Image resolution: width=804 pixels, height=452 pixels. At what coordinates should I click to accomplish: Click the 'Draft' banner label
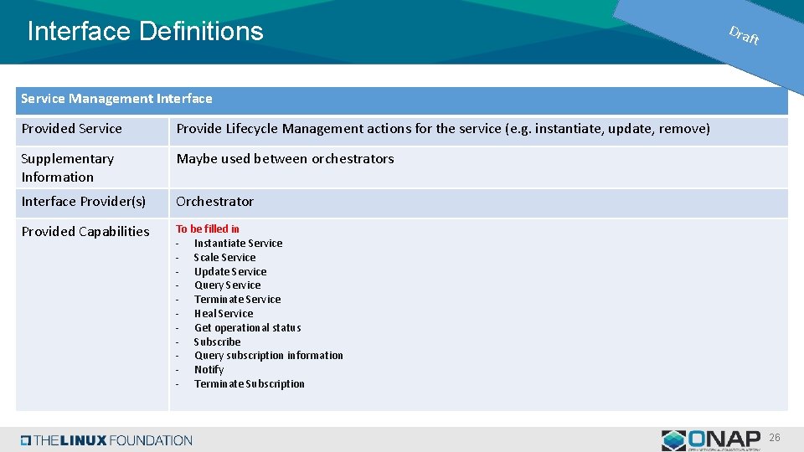tap(744, 35)
